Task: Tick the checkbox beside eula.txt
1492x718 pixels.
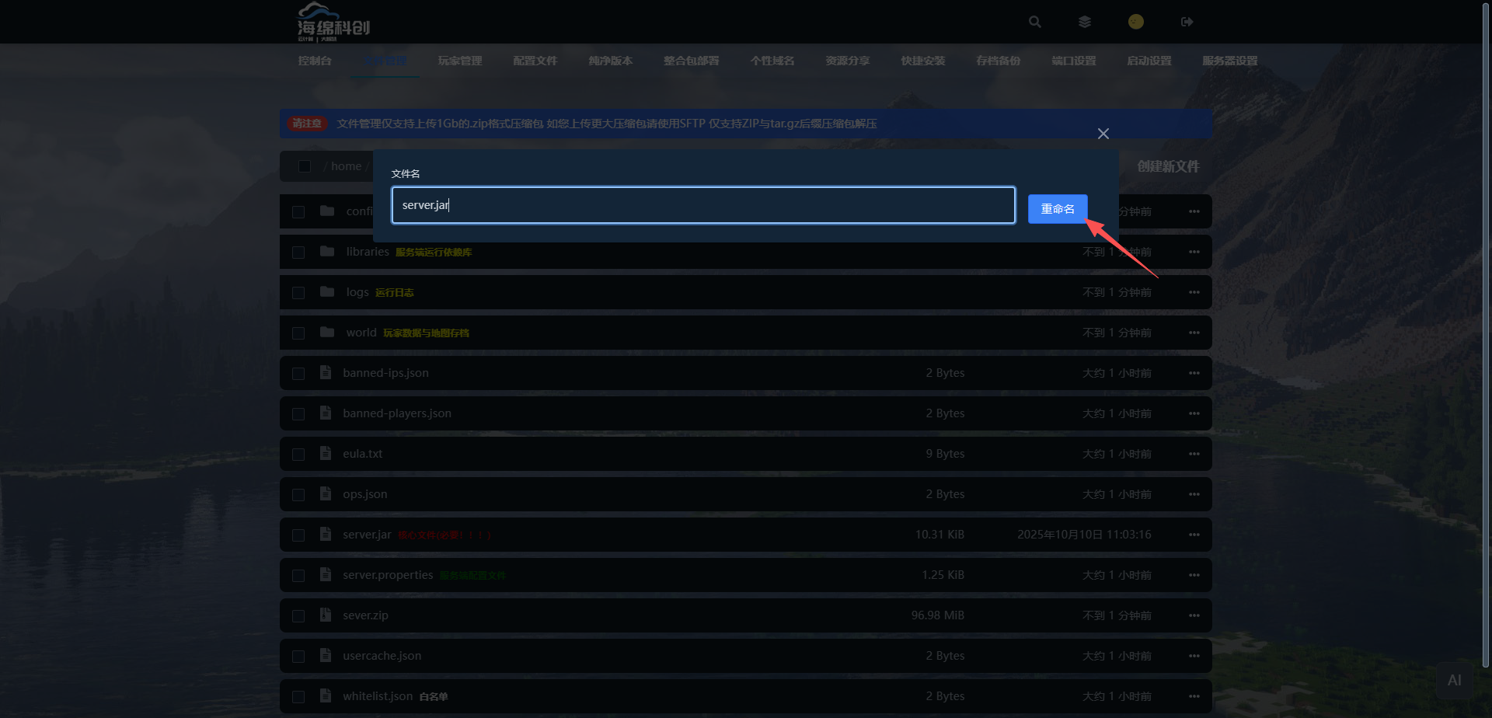Action: coord(298,455)
